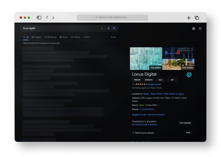
Task: Click the browser sidebar toggle icon
Action: click(x=39, y=18)
